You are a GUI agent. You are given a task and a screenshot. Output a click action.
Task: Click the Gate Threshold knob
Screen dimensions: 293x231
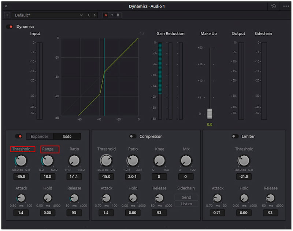(21, 160)
